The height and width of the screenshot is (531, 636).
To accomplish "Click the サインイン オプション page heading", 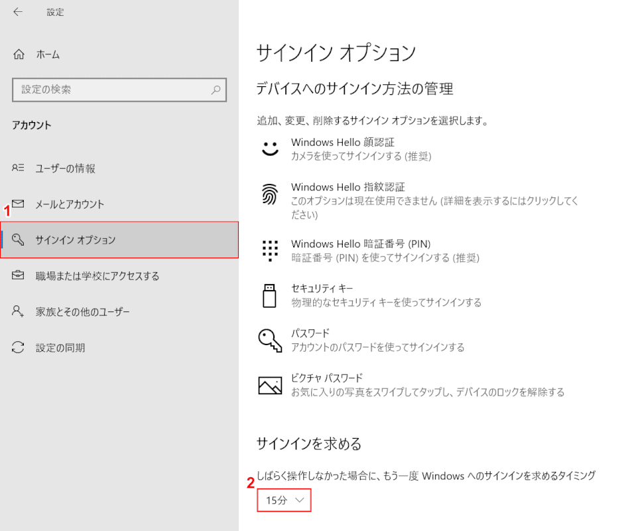I will (x=336, y=53).
